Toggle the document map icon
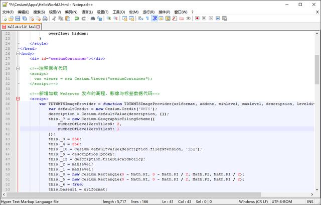Viewport: 321px width, 205px height. tap(168, 19)
